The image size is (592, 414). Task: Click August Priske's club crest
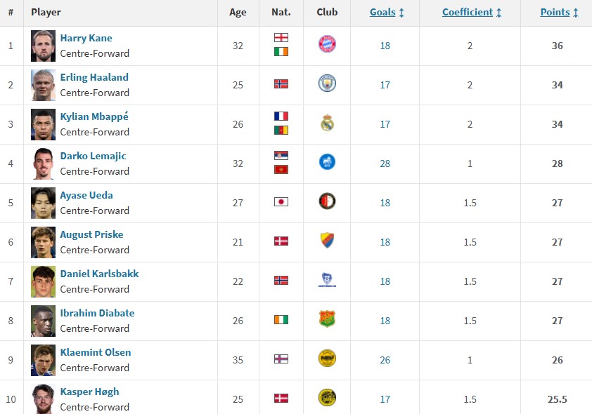[x=327, y=241]
